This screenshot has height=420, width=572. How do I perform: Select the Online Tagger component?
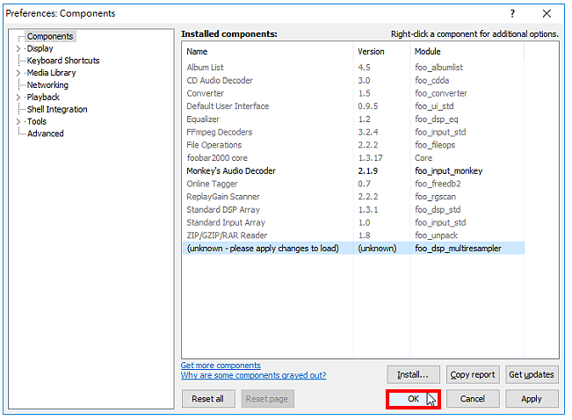(x=353, y=184)
